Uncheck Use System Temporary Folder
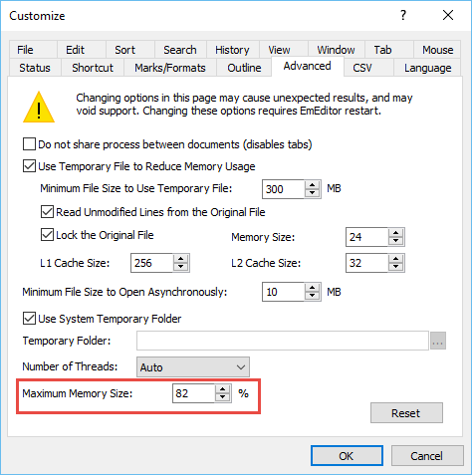The image size is (472, 475). (29, 318)
